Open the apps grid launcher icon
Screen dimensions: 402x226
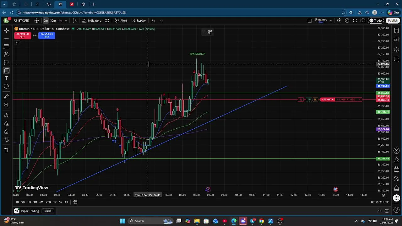[x=396, y=198]
